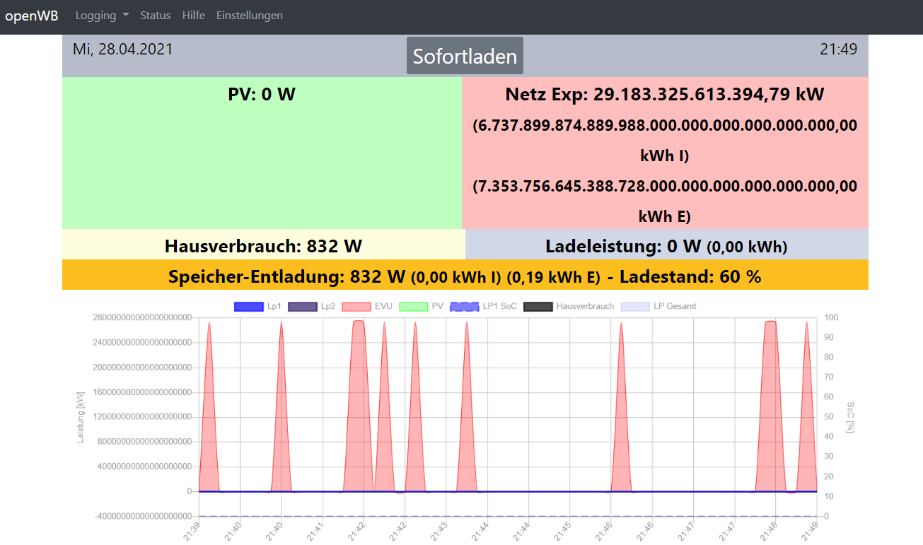
Task: Click the clock time 21:49 in header
Action: (x=838, y=49)
